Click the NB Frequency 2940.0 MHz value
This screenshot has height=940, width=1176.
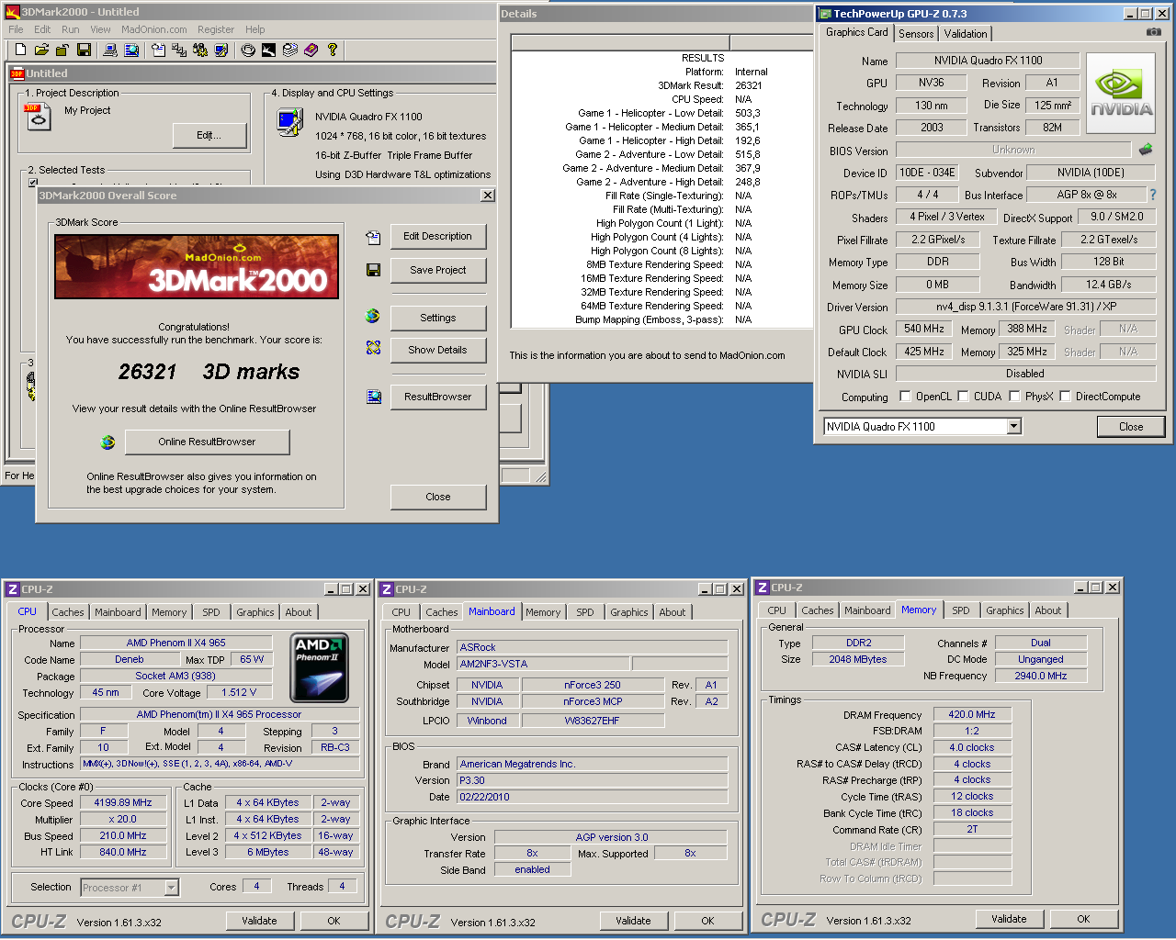(1041, 676)
